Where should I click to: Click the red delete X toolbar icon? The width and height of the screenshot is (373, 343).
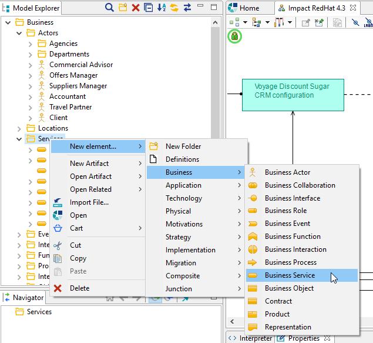coord(136,8)
